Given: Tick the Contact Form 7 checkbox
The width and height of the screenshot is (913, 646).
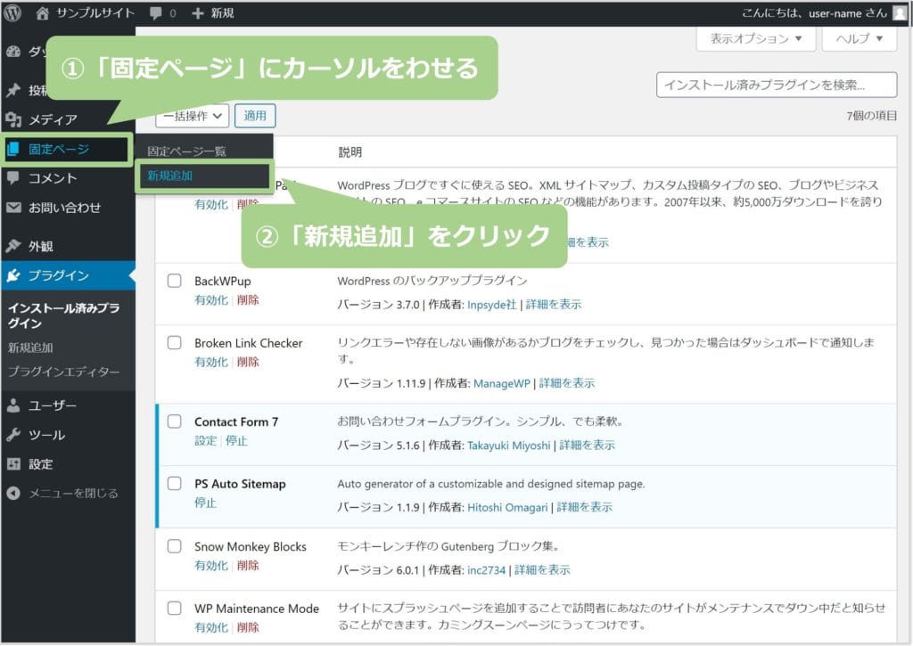Looking at the screenshot, I should [174, 421].
